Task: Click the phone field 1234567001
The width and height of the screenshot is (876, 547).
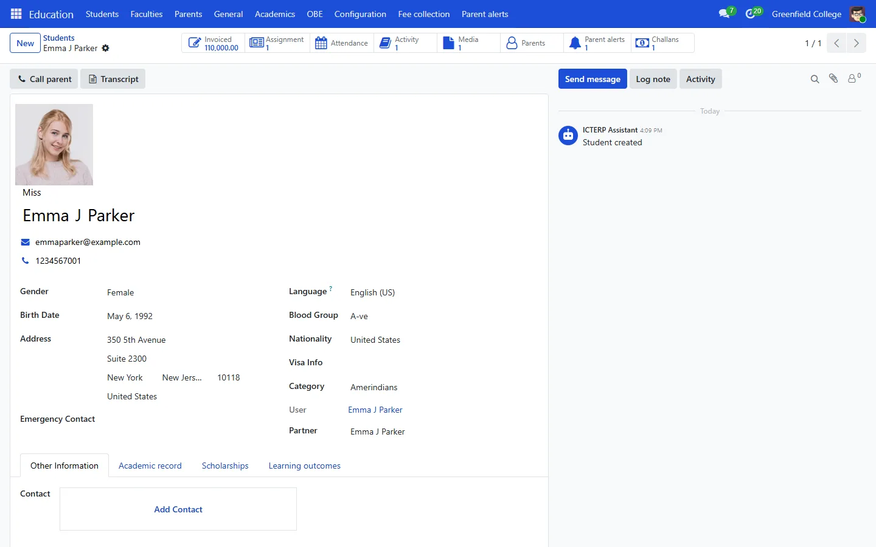Action: coord(58,261)
